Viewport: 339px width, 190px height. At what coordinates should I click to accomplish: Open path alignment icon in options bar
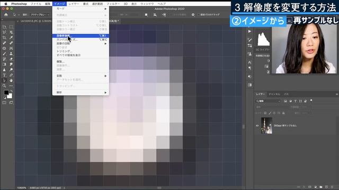(x=155, y=15)
